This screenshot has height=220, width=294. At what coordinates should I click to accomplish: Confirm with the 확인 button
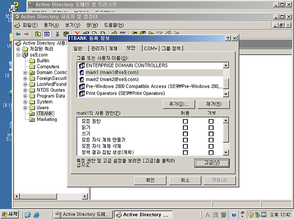(150, 180)
